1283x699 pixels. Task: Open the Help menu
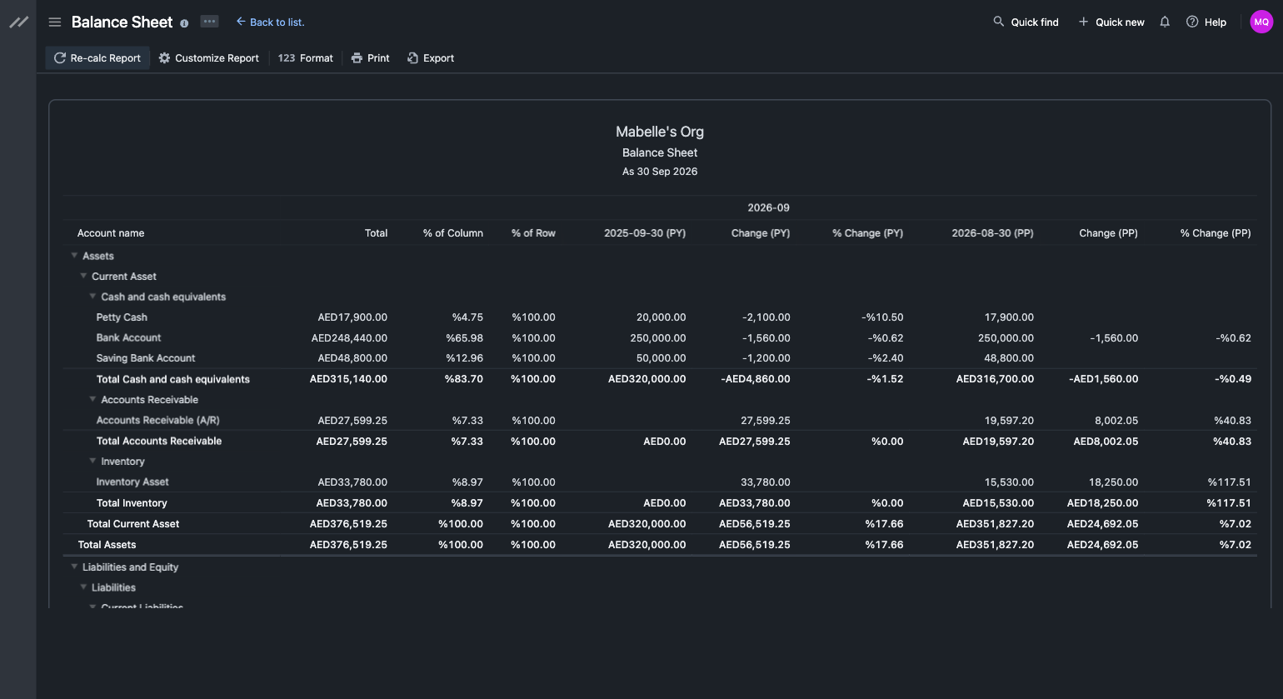pos(1206,22)
